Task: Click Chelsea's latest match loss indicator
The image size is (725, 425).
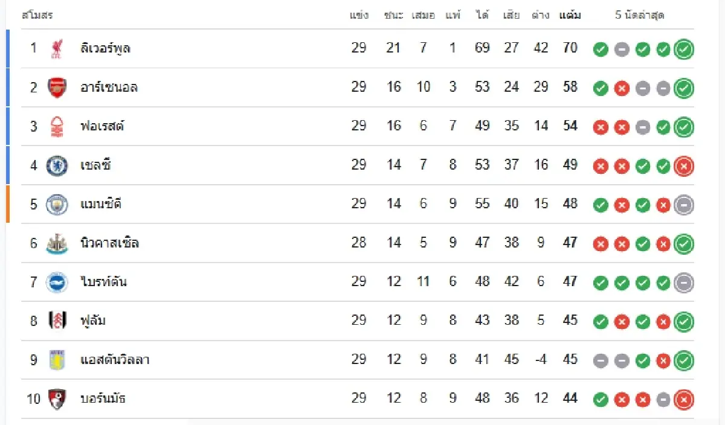Action: tap(684, 166)
